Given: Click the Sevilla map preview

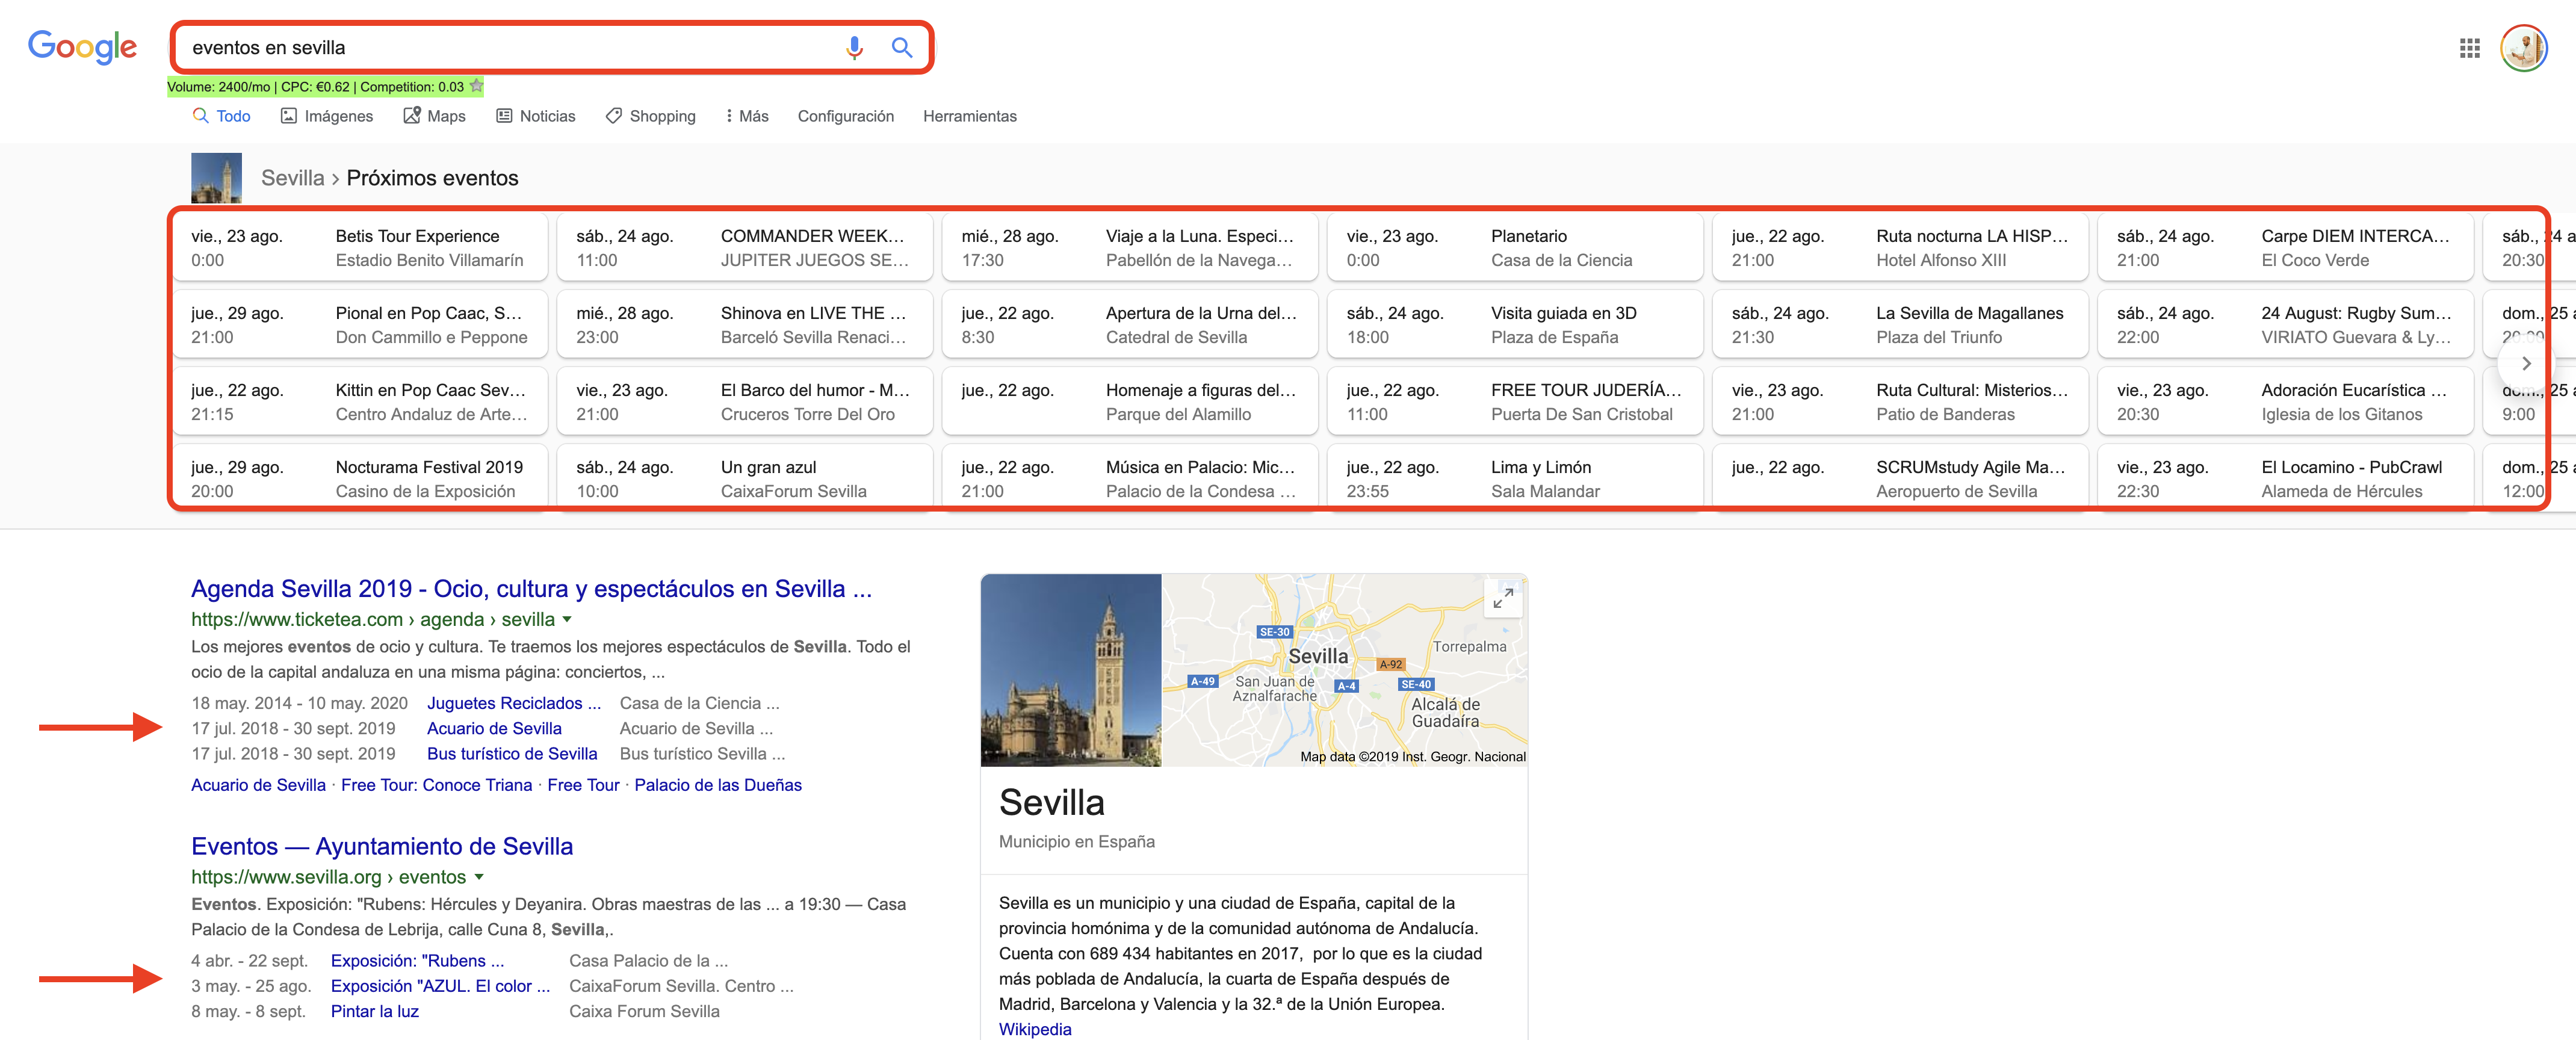Looking at the screenshot, I should click(x=1344, y=670).
